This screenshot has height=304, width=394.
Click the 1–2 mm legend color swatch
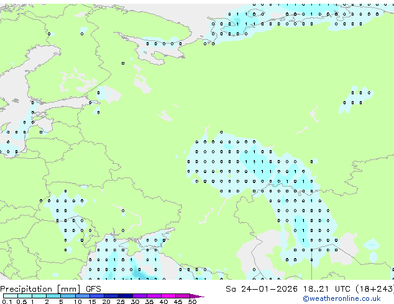pyautogui.click(x=39, y=296)
